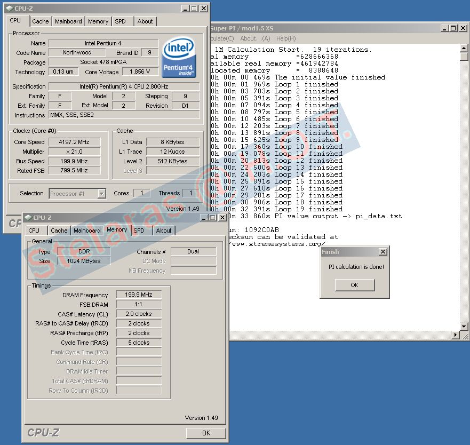The image size is (470, 445).
Task: Click the Core Voltage 1.856 V field
Action: point(140,71)
